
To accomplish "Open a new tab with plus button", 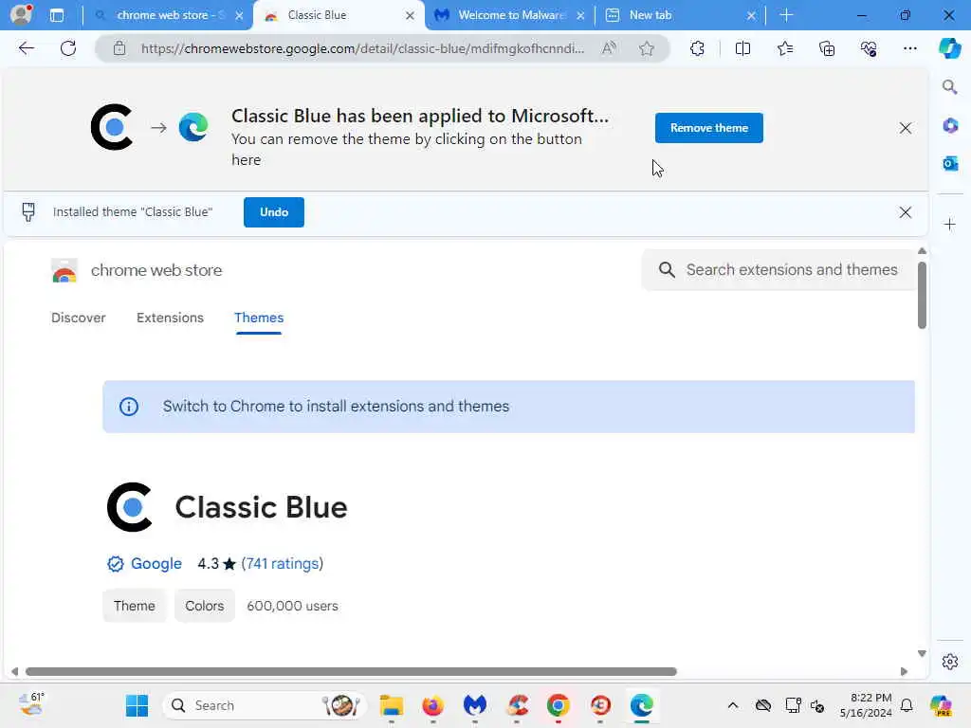I will (x=786, y=15).
